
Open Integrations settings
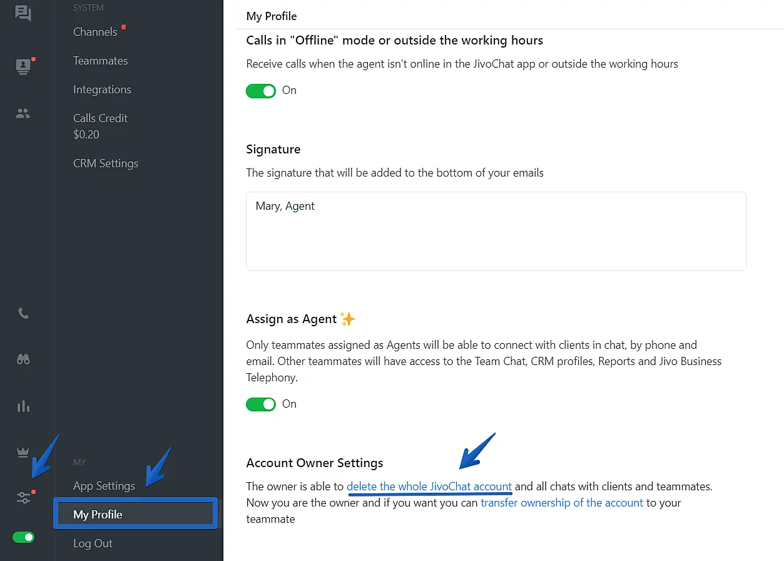click(102, 90)
